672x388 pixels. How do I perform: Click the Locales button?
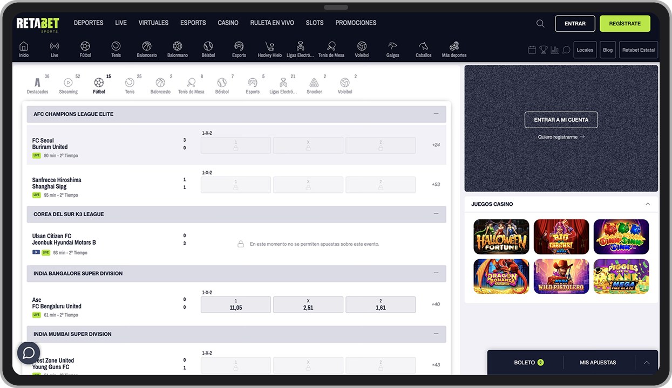click(x=585, y=50)
